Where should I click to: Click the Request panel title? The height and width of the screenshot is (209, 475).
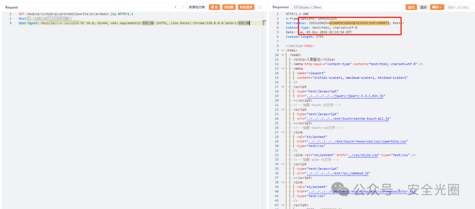point(11,7)
